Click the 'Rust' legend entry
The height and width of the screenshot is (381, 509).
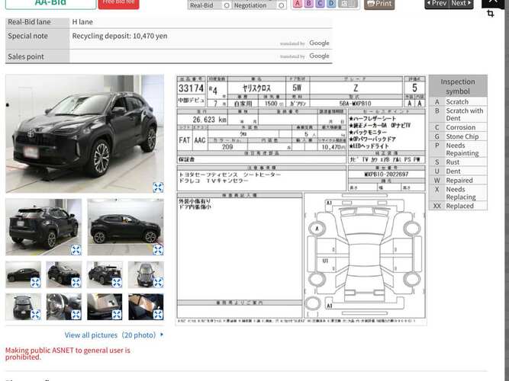[x=453, y=162]
